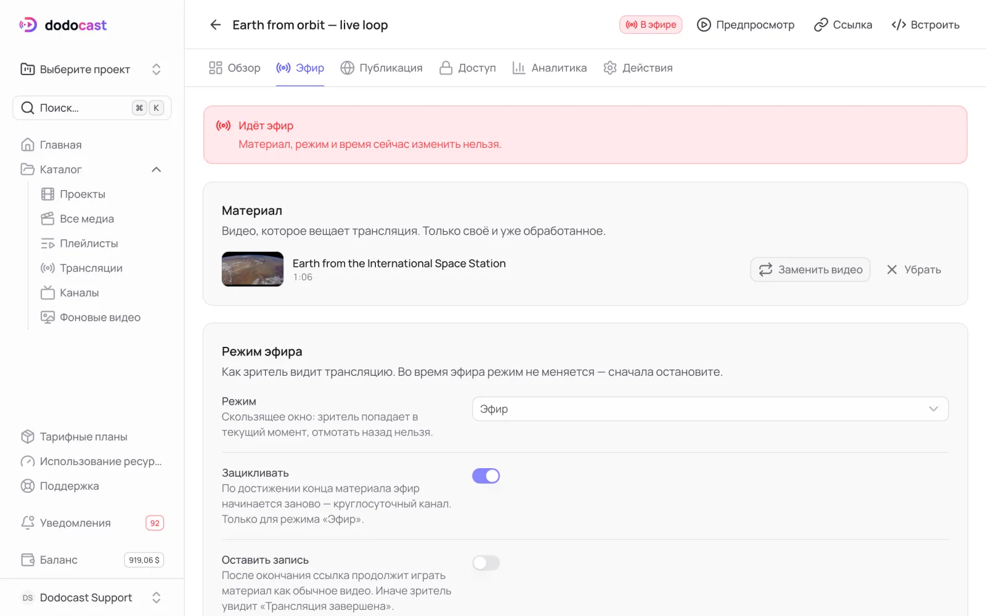Click Убрать to remove the video
986x616 pixels.
pyautogui.click(x=914, y=269)
